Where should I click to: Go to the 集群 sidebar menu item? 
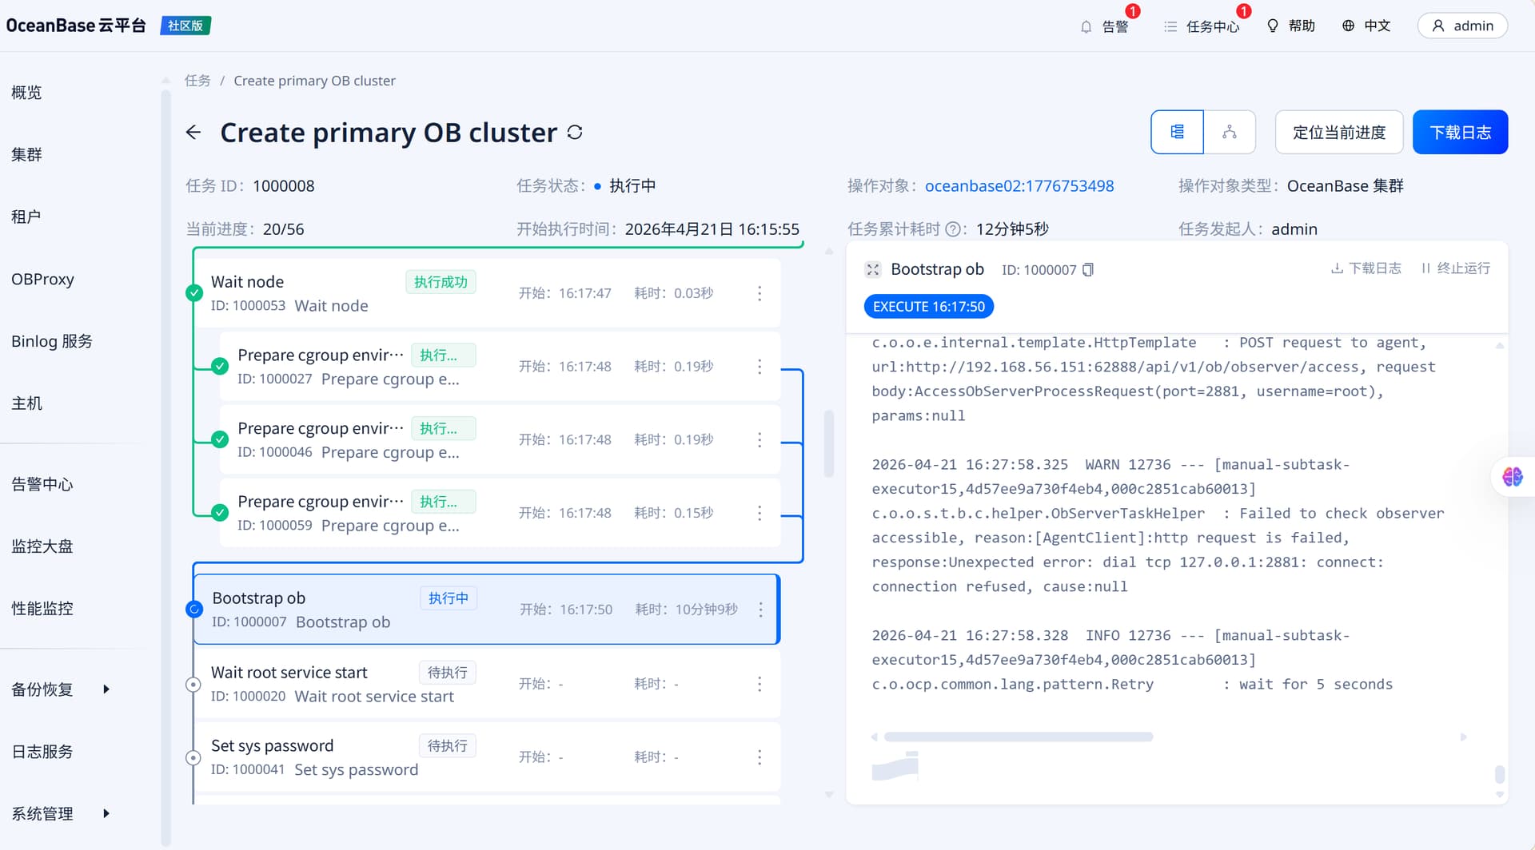coord(26,155)
